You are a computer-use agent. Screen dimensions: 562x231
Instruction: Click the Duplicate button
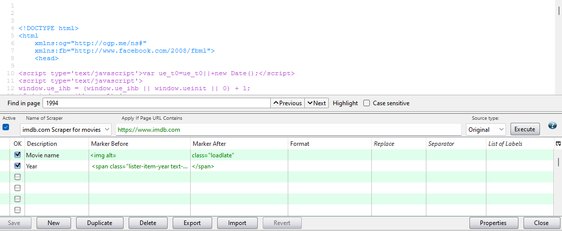[100, 223]
